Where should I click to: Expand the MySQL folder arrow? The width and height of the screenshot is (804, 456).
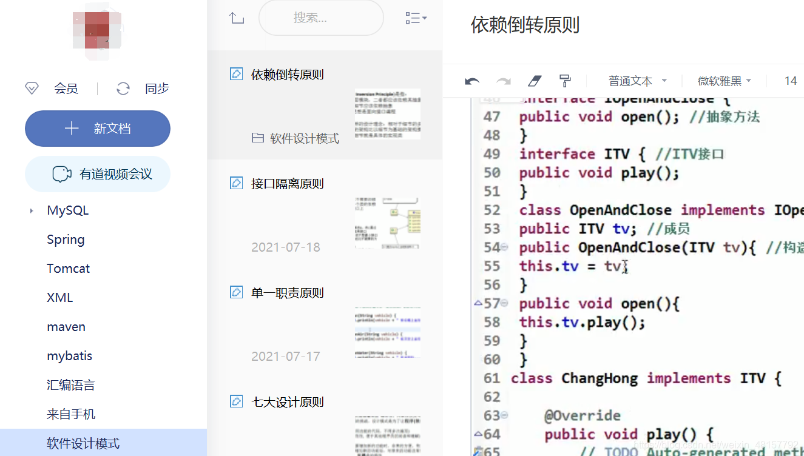(x=32, y=211)
